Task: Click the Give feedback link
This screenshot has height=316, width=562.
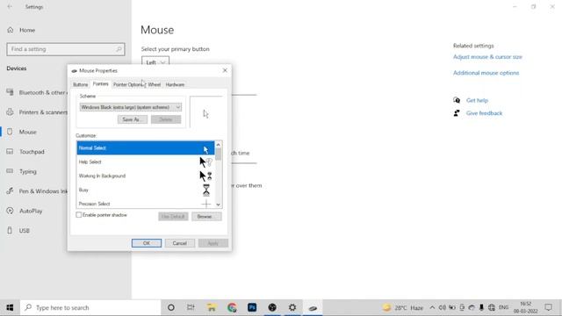Action: (x=484, y=113)
